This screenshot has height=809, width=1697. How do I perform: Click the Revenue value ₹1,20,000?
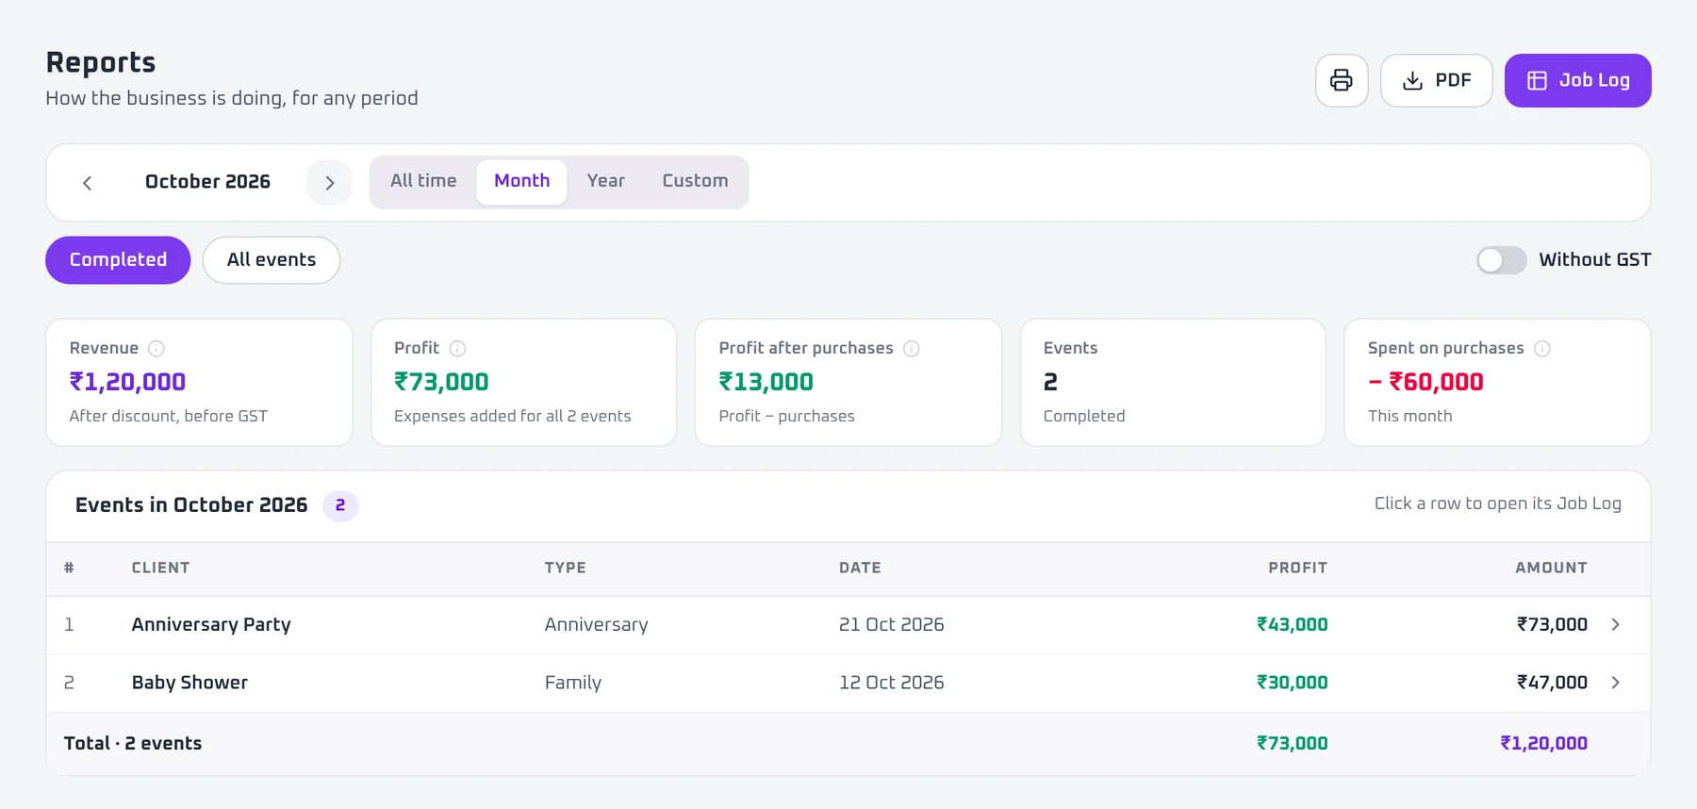pyautogui.click(x=127, y=382)
